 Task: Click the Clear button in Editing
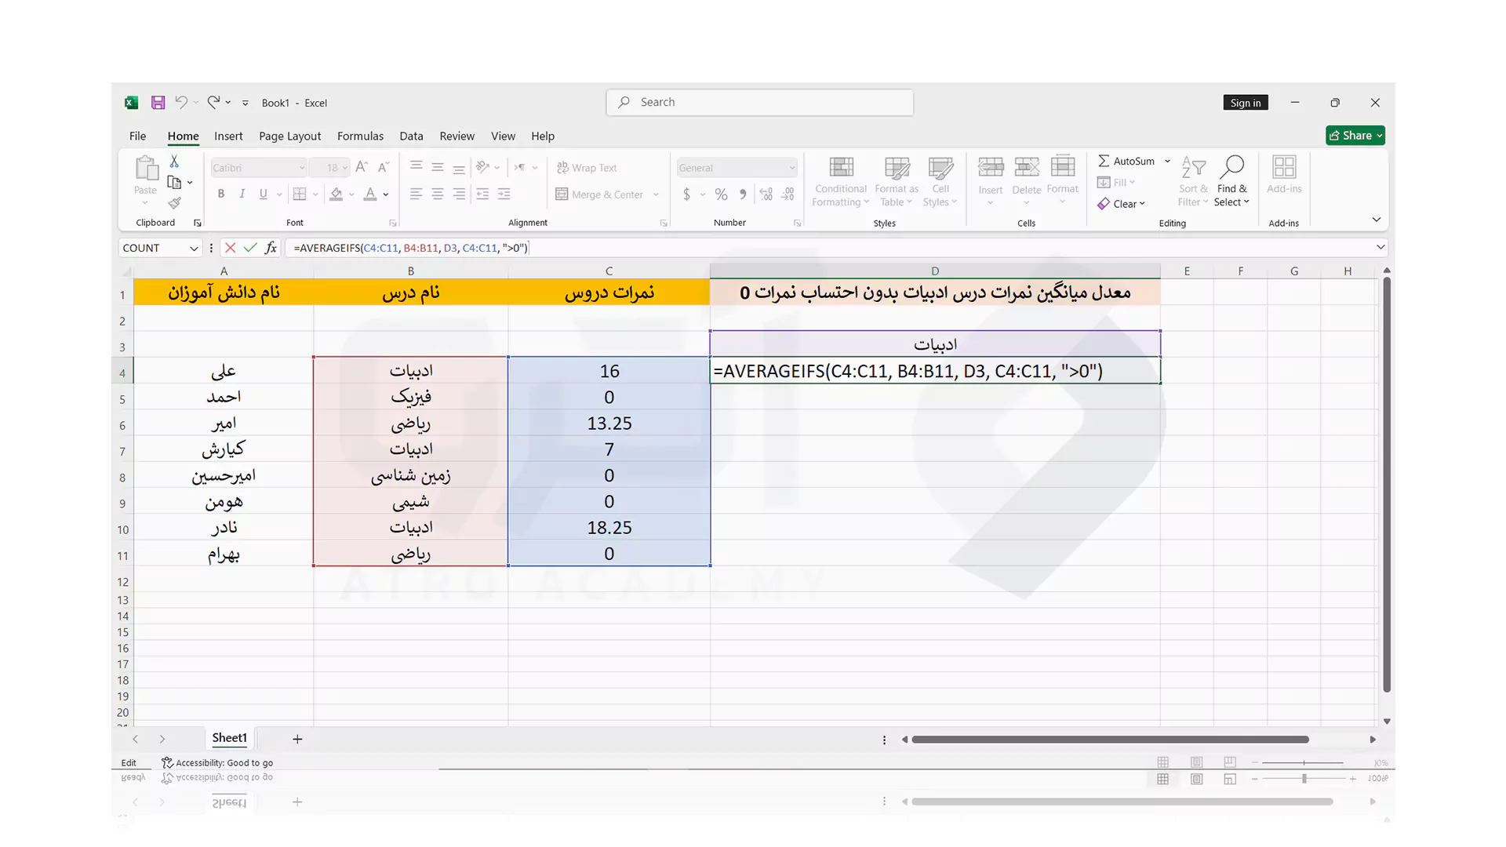[x=1122, y=204]
